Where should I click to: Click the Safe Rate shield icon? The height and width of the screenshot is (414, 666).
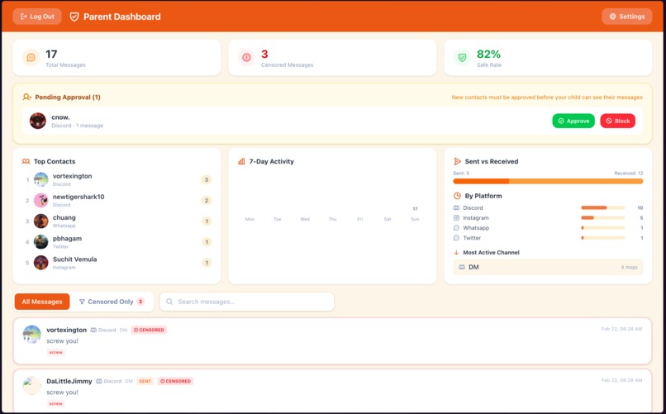tap(462, 57)
